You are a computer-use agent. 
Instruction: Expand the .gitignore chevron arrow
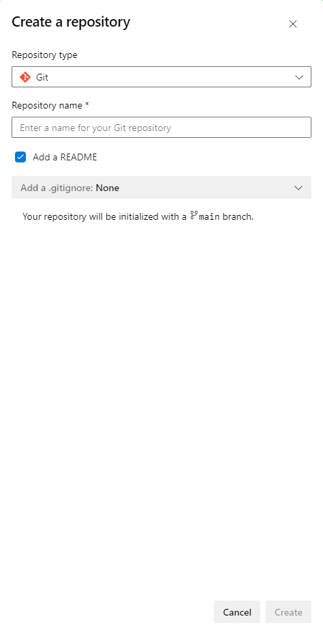click(x=298, y=188)
